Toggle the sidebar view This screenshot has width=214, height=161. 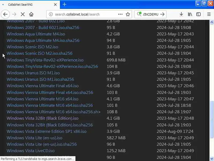[x=198, y=14]
